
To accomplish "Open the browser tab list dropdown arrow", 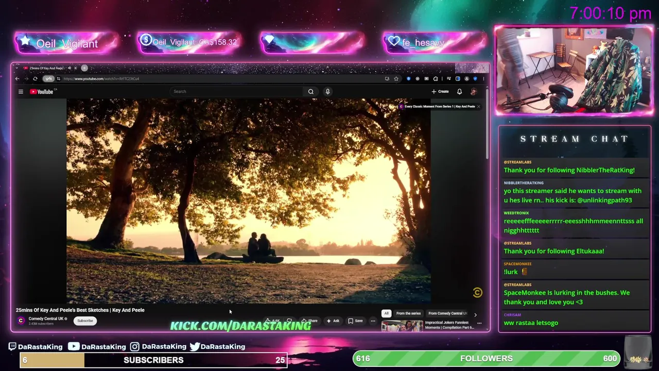I will coord(17,68).
